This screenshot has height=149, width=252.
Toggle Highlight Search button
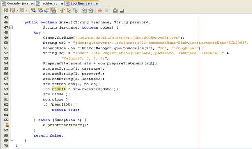tap(54, 10)
